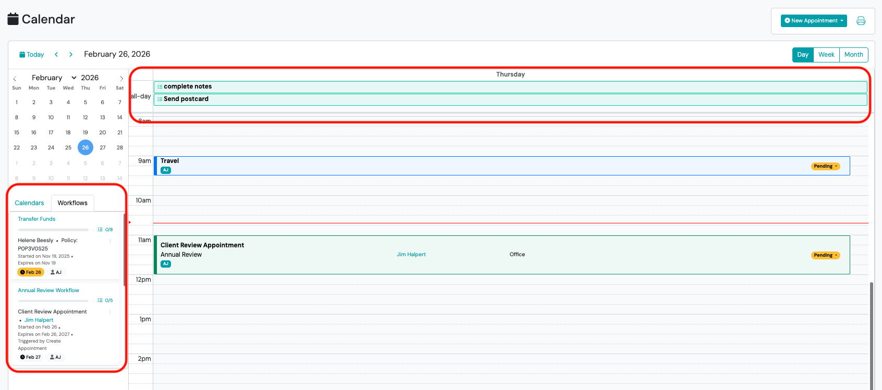Image resolution: width=882 pixels, height=390 pixels.
Task: Show next month in the mini calendar
Action: [x=121, y=79]
